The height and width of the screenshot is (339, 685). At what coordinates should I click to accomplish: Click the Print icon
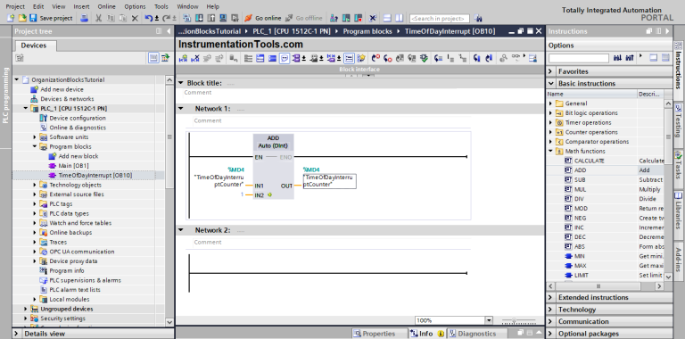pyautogui.click(x=85, y=19)
